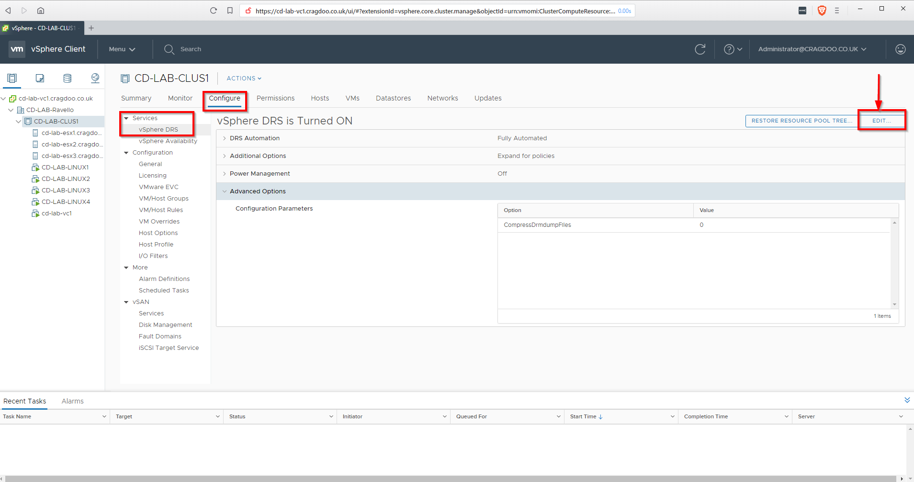Reload the page in browser
Image resolution: width=914 pixels, height=482 pixels.
(214, 11)
